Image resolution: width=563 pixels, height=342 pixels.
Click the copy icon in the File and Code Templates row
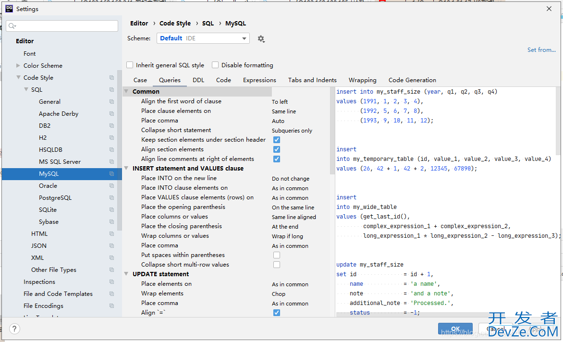(111, 294)
